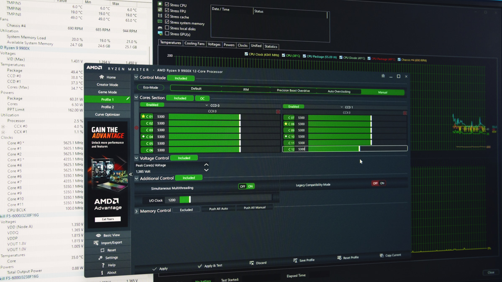Click the red icon at CCD 1 CCX 0 header

click(x=405, y=113)
